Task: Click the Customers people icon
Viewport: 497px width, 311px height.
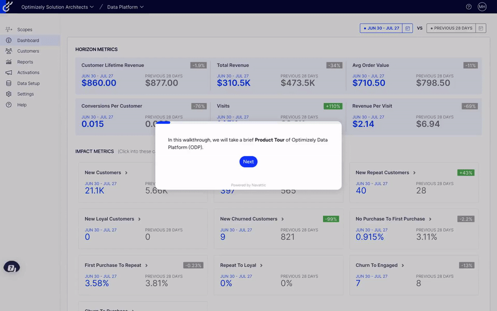Action: click(9, 51)
